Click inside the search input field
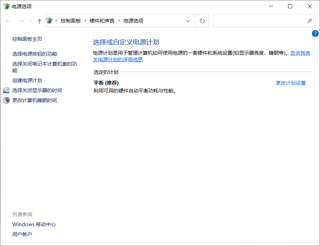This screenshot has height=246, width=320. tap(259, 21)
